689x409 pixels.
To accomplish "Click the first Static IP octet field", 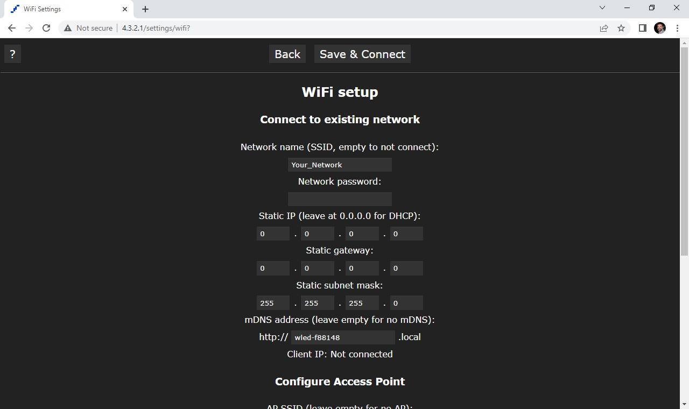I will click(273, 234).
